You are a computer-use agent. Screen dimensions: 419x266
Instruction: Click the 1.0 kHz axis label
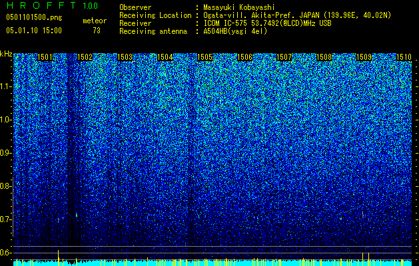(x=7, y=120)
